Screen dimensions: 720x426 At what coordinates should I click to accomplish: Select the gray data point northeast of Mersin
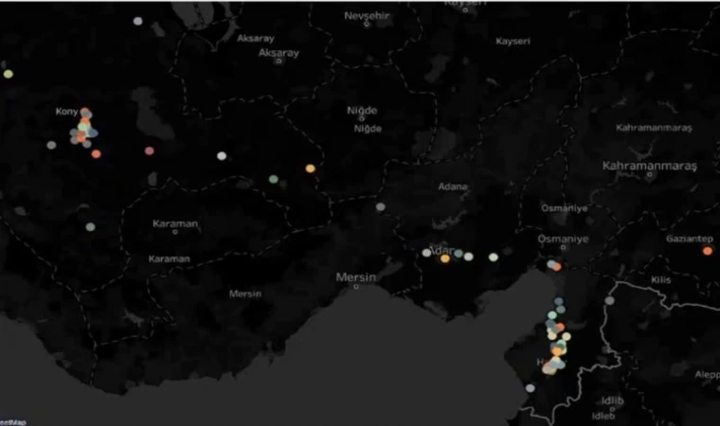(x=380, y=206)
